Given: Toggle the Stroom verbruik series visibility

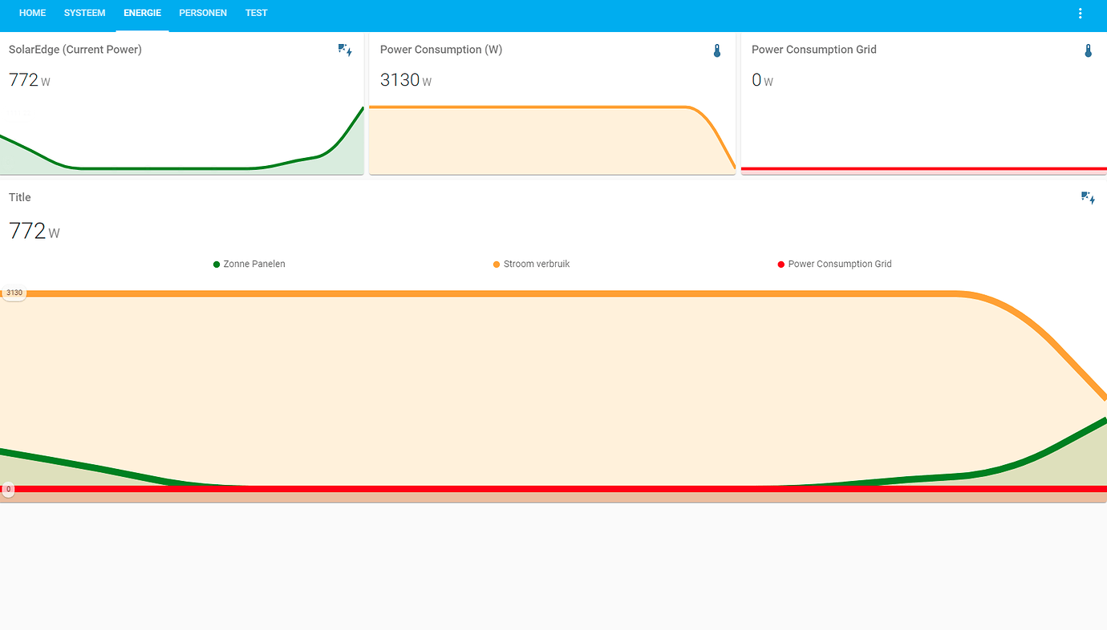Looking at the screenshot, I should [x=531, y=264].
